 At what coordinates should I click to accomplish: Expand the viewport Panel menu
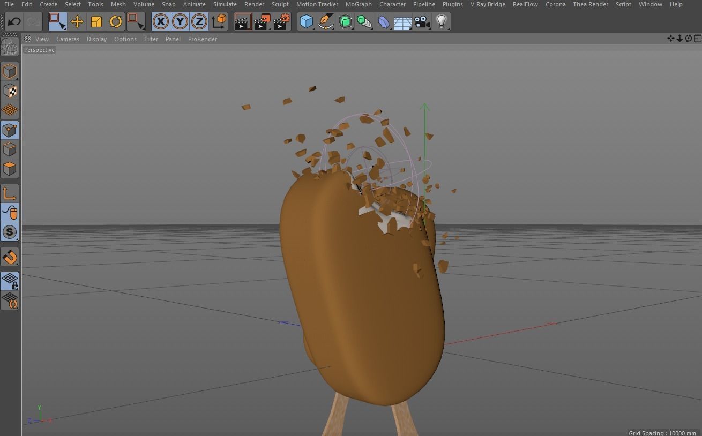coord(173,39)
